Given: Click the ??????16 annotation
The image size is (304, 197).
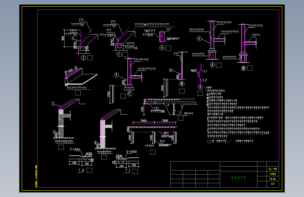Looking at the screenshot, I should (x=131, y=48).
